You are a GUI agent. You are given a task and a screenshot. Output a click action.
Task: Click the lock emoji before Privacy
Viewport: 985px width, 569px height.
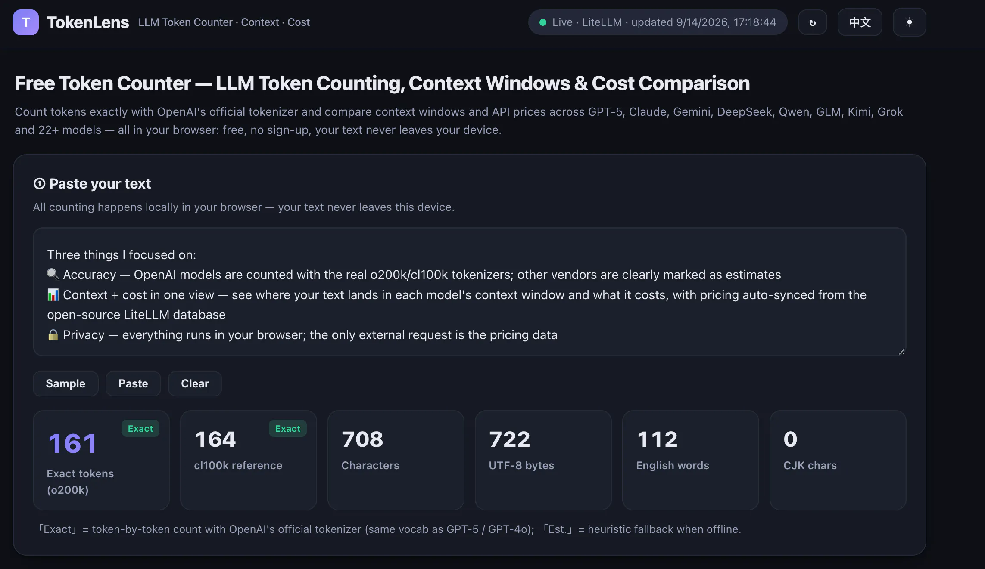[x=53, y=335]
